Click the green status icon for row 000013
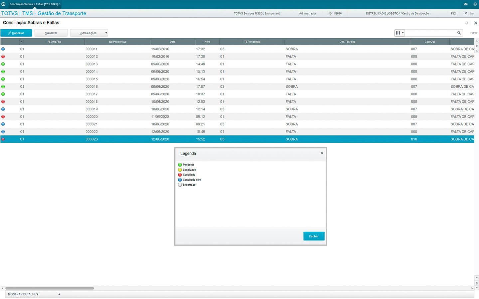Viewport: 479px width, 299px height. pos(3,64)
